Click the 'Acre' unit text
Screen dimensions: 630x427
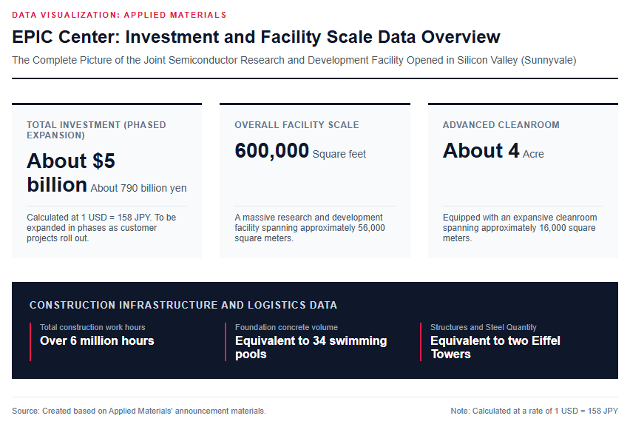pyautogui.click(x=533, y=154)
